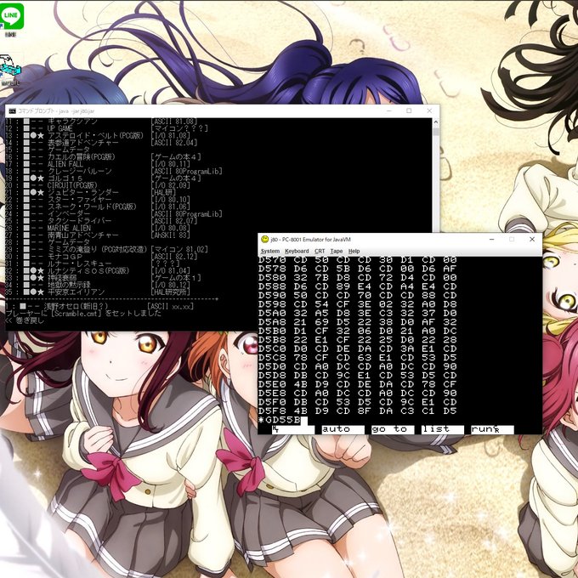The width and height of the screenshot is (578, 578).
Task: Minimize the Command Prompt window
Action: 389,111
